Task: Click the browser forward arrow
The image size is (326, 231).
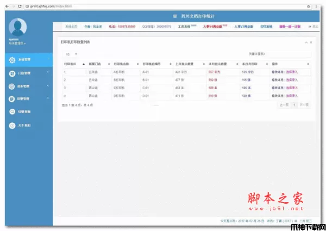Action: (x=13, y=7)
